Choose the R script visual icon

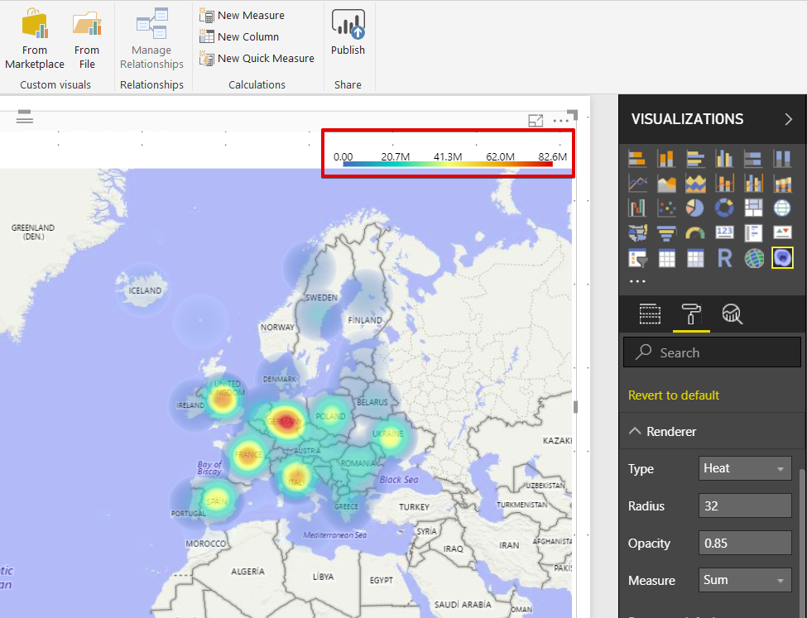click(724, 259)
